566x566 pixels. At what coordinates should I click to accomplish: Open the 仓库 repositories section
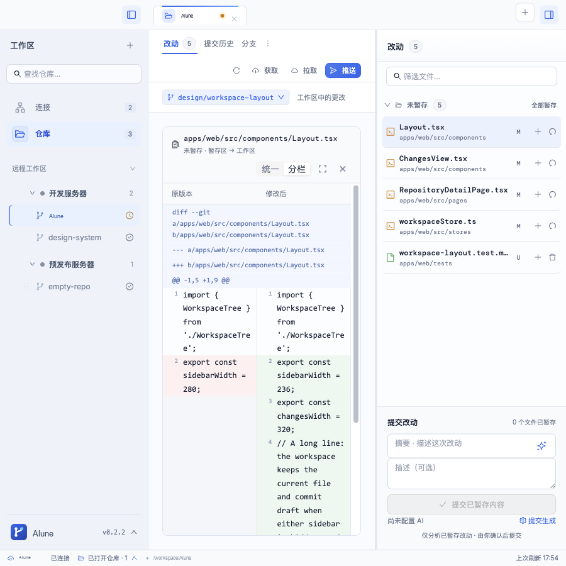74,134
